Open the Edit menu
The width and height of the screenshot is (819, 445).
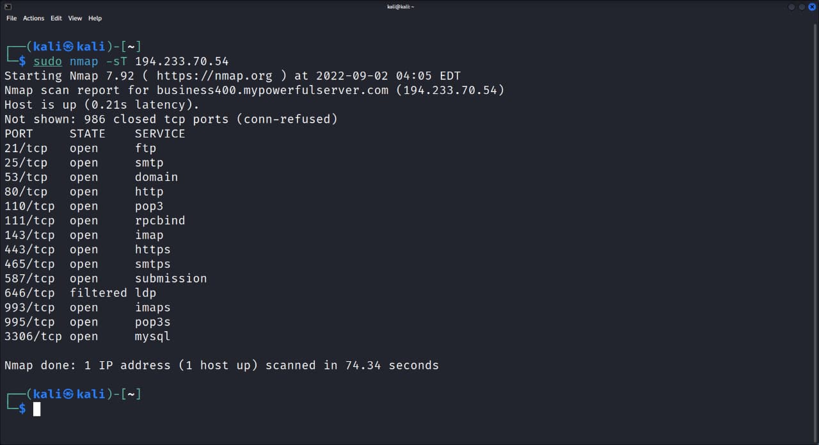point(56,19)
